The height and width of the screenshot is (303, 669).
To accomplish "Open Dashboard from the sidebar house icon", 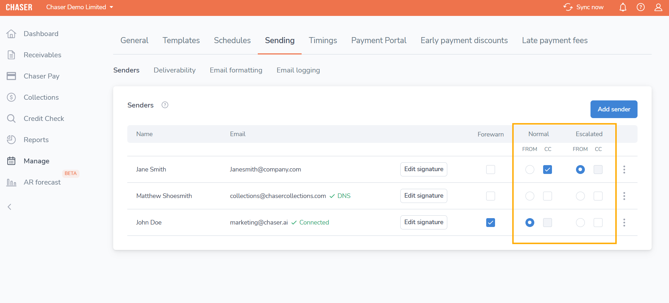I will tap(11, 34).
